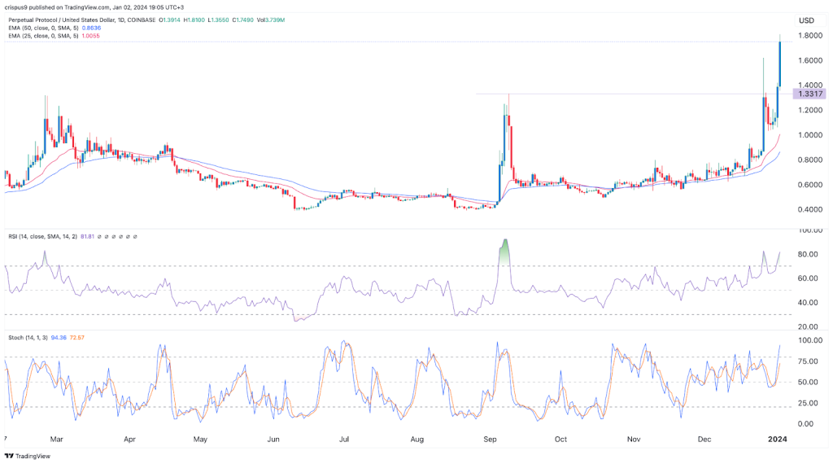833x464 pixels.
Task: Click the 20.00 RSI axis label
Action: point(808,327)
